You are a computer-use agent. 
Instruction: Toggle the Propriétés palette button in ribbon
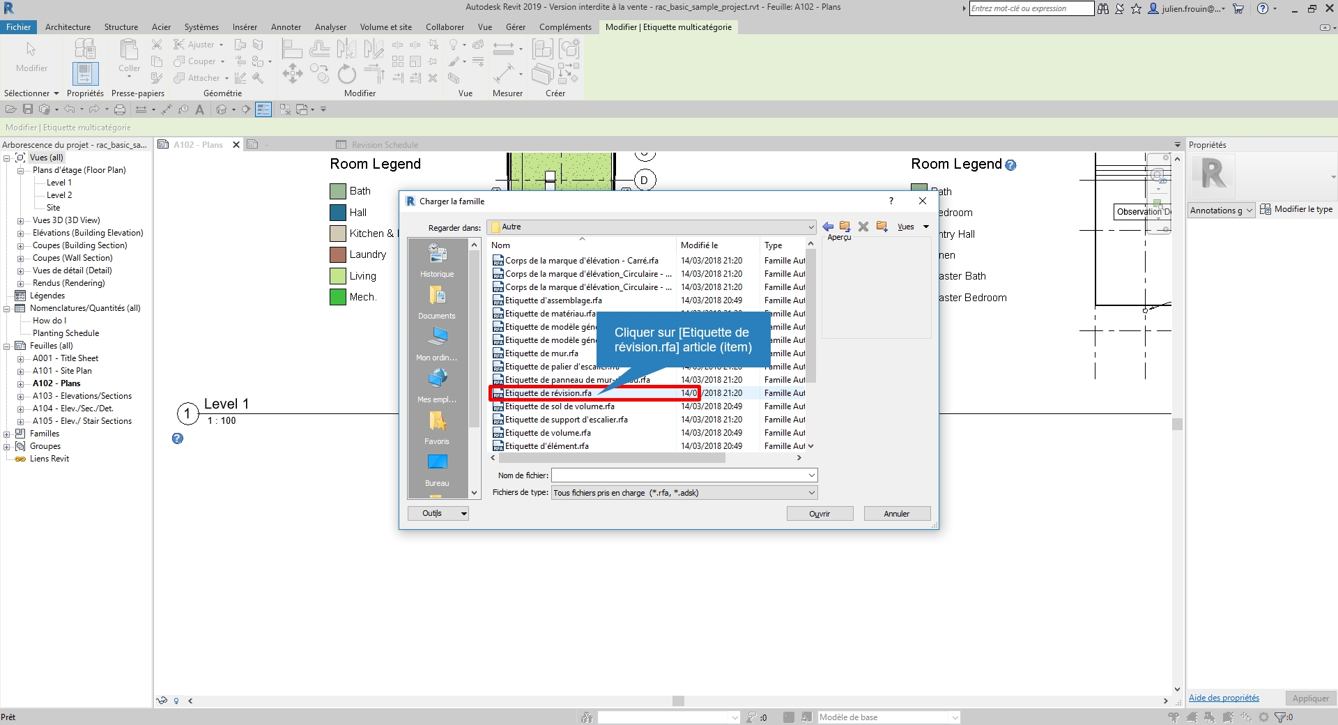tap(85, 74)
